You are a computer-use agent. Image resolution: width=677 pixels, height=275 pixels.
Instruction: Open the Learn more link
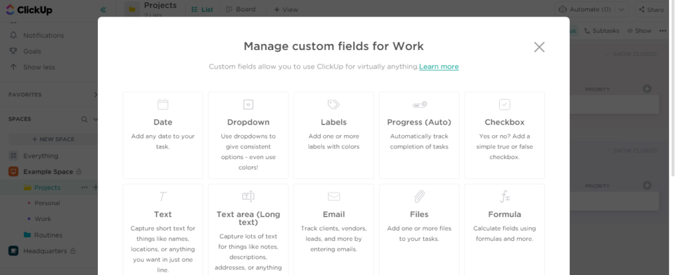(439, 66)
